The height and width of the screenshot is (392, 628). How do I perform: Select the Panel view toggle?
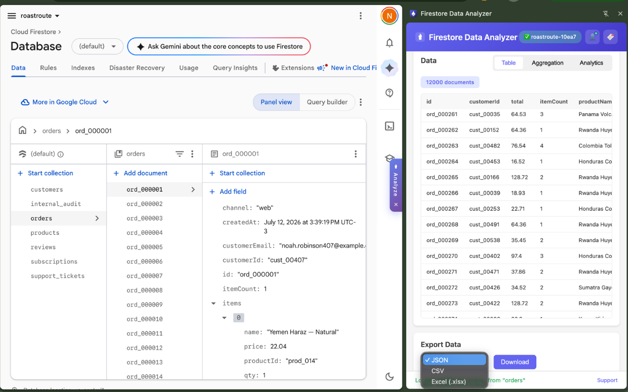(276, 102)
